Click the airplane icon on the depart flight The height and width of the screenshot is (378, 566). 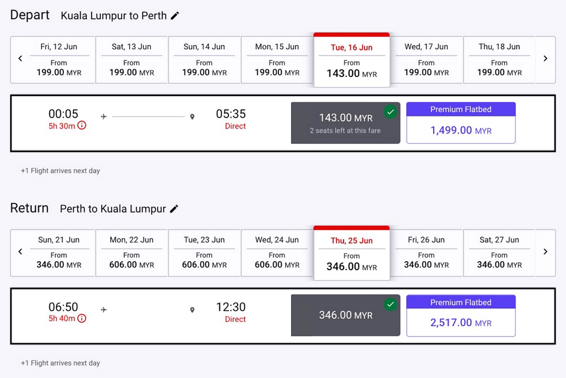[x=104, y=116]
